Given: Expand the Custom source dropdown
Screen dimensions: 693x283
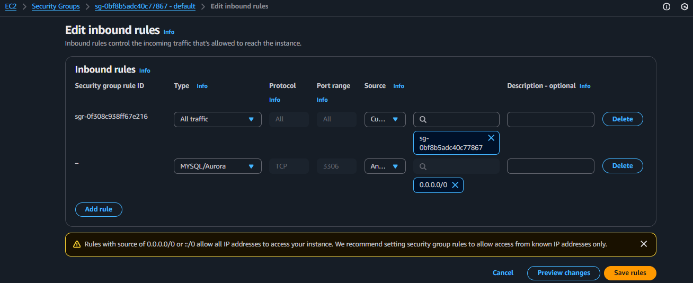Looking at the screenshot, I should [x=385, y=119].
